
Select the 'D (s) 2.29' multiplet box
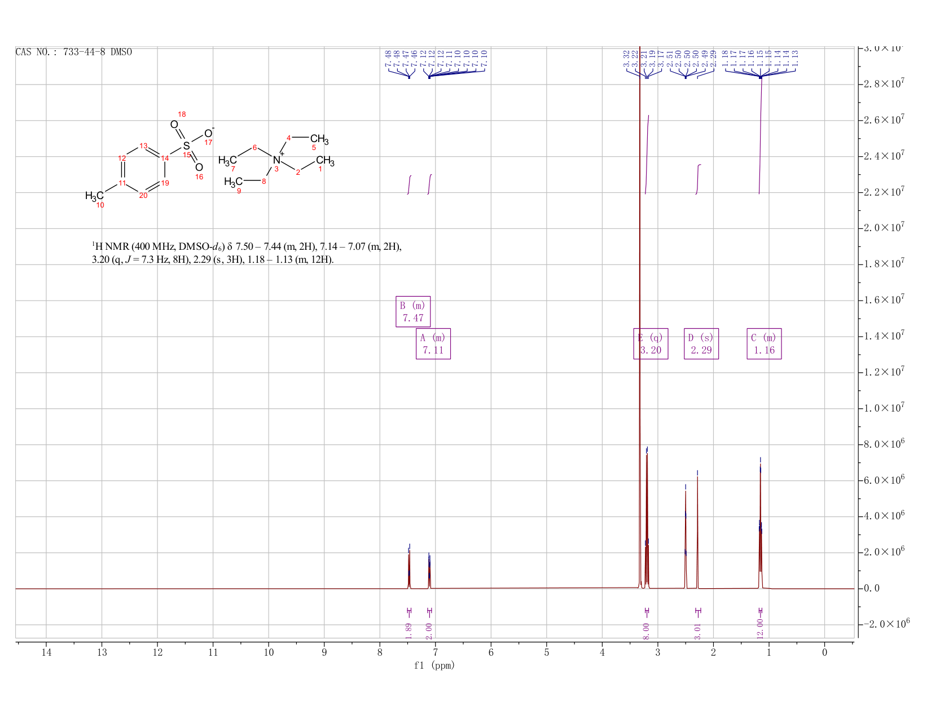click(x=701, y=343)
